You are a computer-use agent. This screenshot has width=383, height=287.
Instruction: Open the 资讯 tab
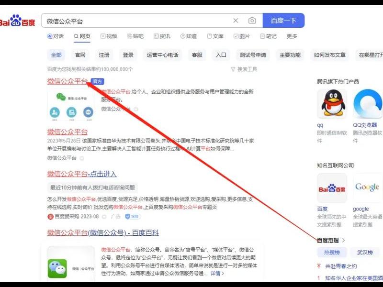(162, 36)
